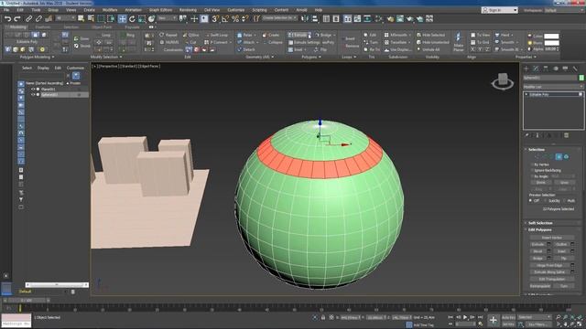
Task: Click the white Color swatch in Properties
Action: (551, 37)
